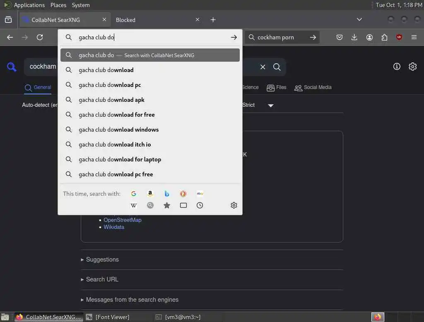Expand Messages from the search engines
Viewport: 424px width, 322px height.
click(x=130, y=300)
